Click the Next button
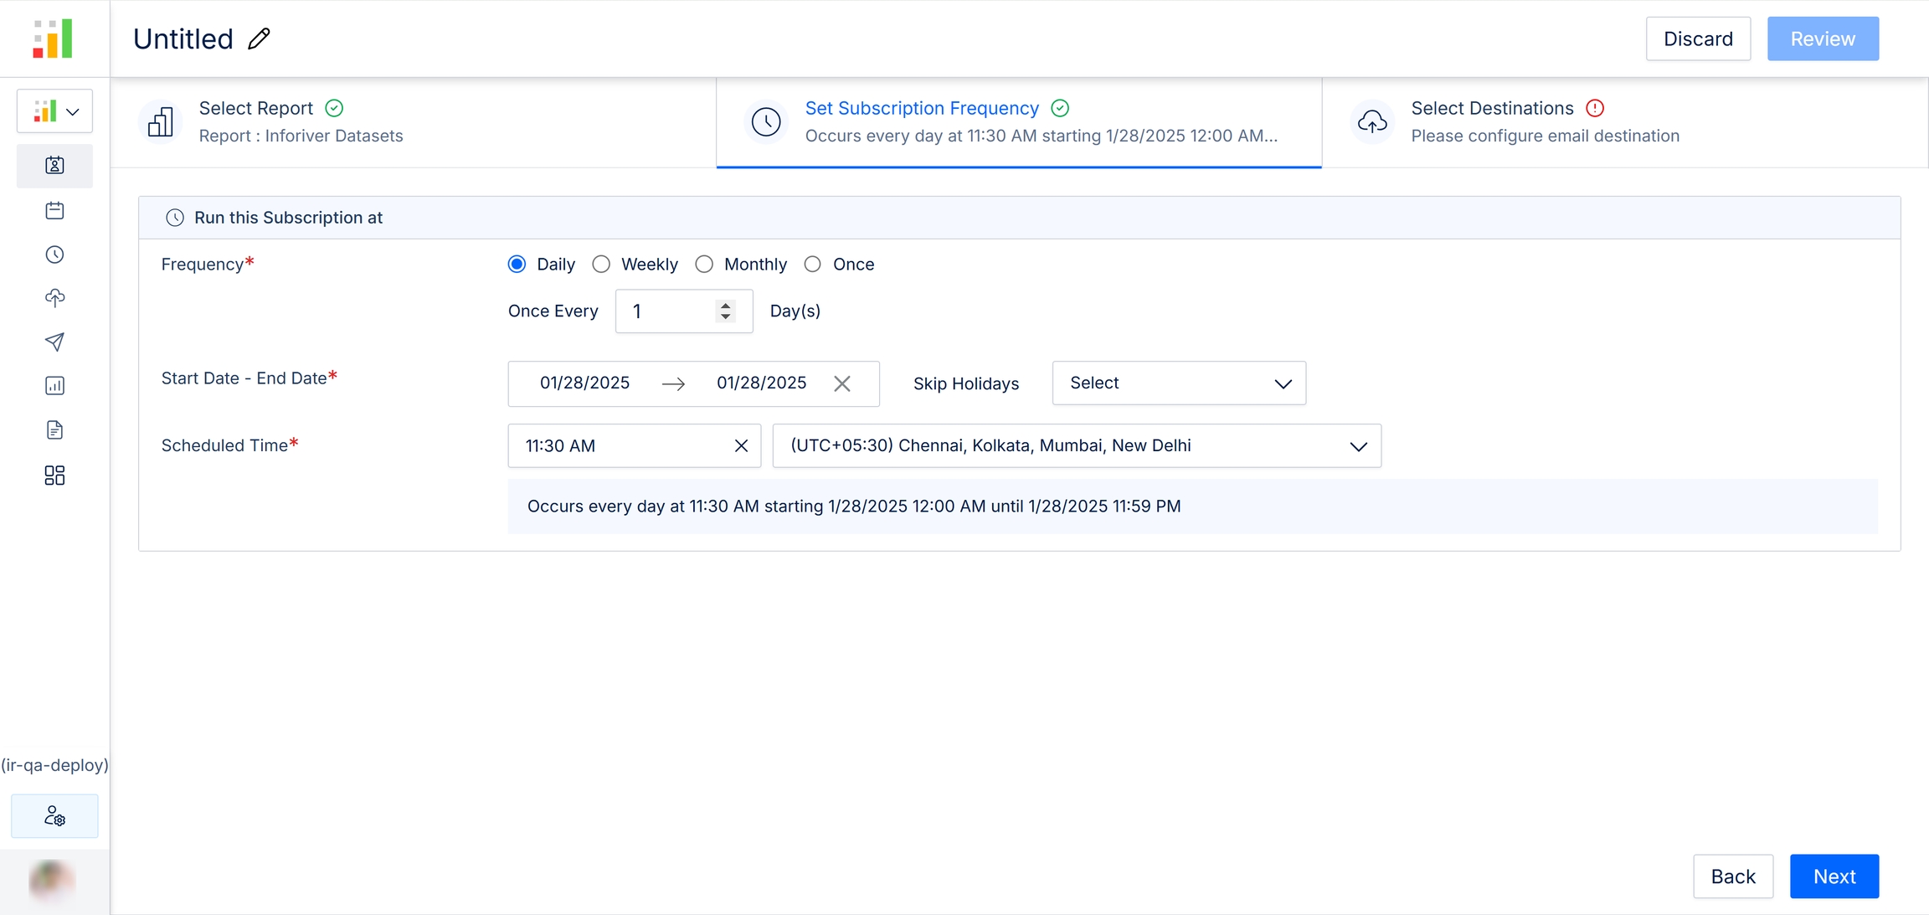This screenshot has width=1929, height=915. tap(1834, 876)
